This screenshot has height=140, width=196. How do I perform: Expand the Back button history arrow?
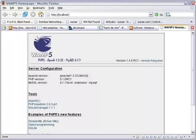[10, 14]
